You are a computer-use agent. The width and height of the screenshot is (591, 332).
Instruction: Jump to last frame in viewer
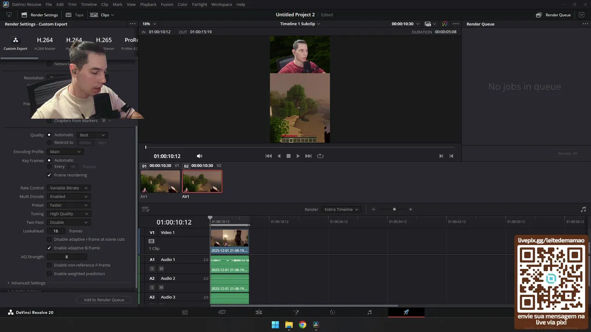point(308,156)
